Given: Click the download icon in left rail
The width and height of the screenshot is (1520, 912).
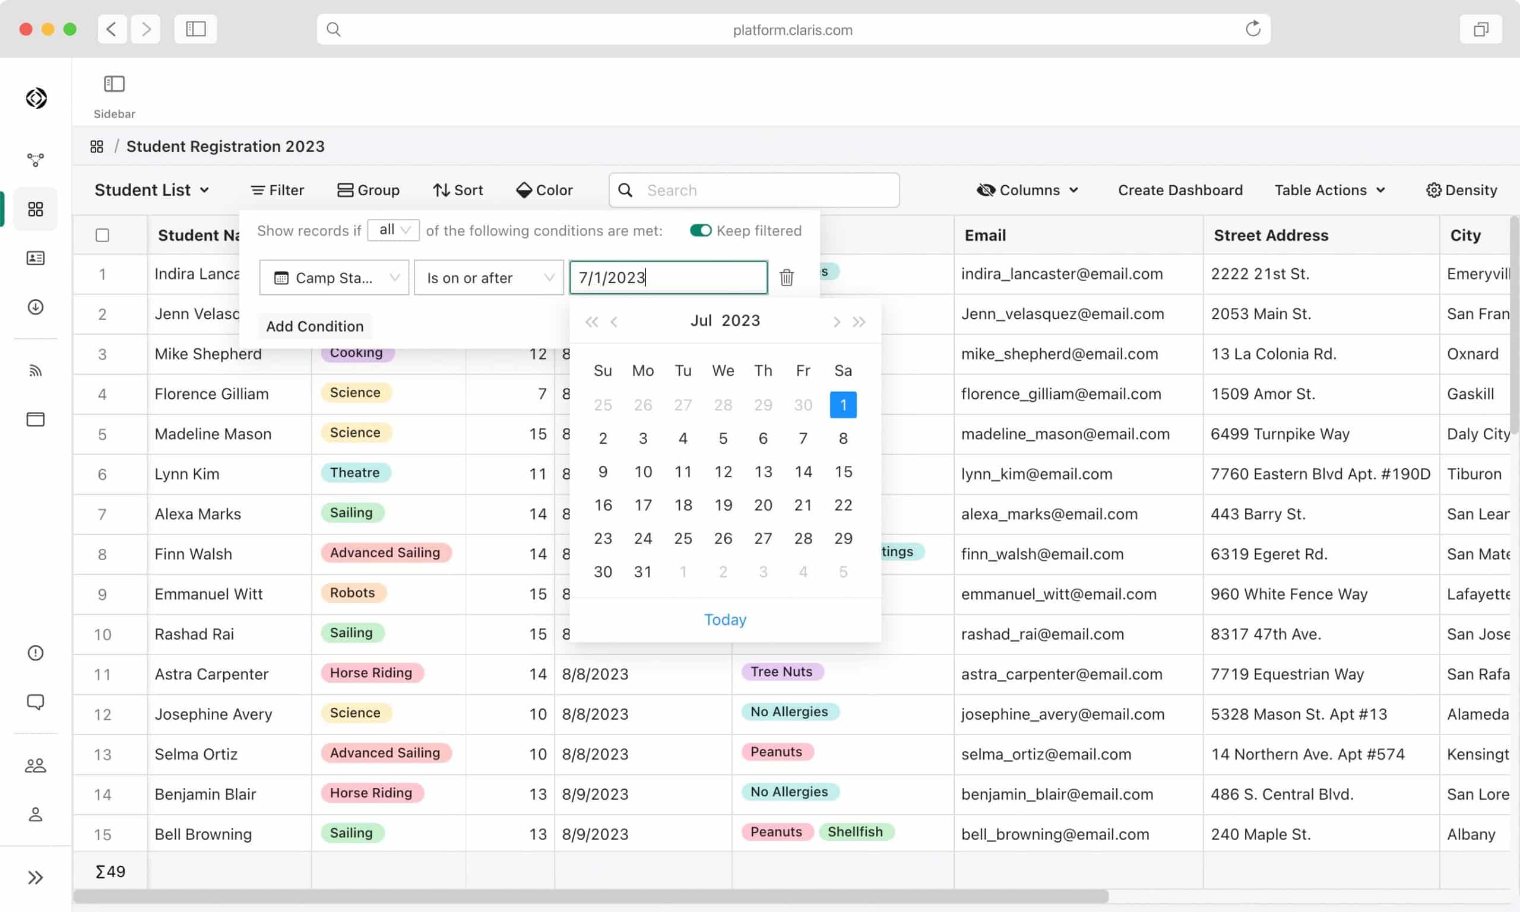Looking at the screenshot, I should click(x=36, y=307).
